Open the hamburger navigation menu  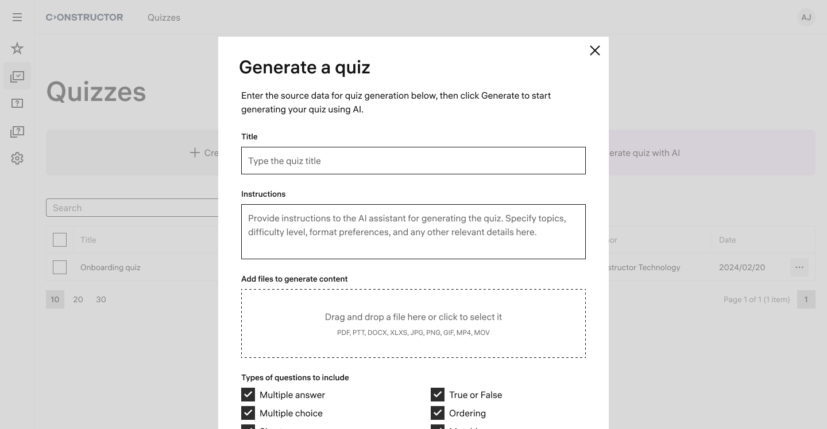point(17,17)
